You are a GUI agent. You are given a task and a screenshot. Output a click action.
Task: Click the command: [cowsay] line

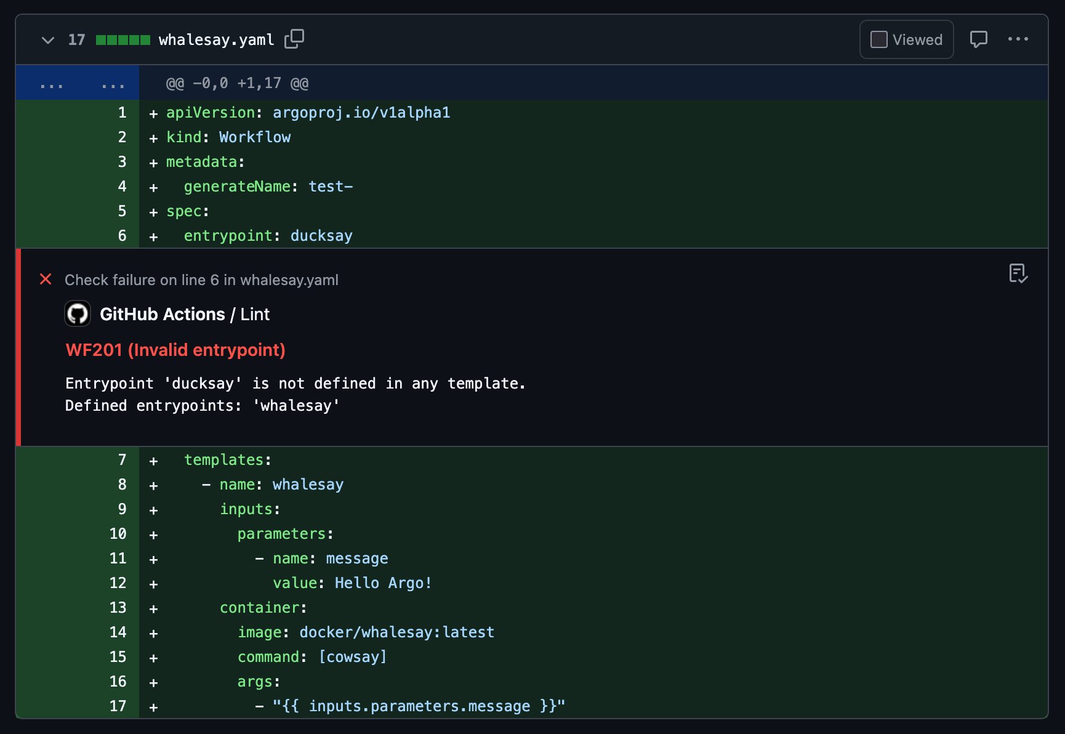tap(593, 657)
